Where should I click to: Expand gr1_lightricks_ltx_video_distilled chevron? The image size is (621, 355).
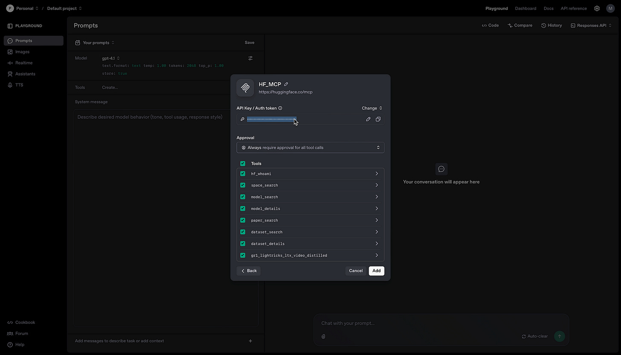point(377,256)
